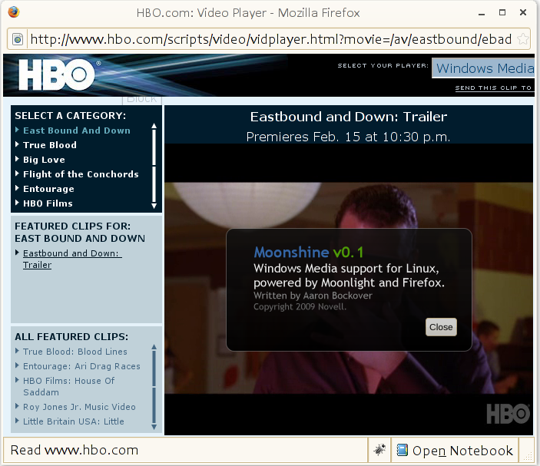Click the Firefox icon in title bar
The image size is (540, 466).
(14, 12)
